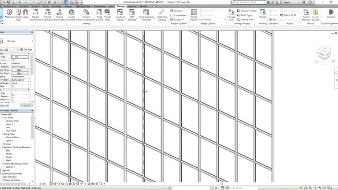Close the Properties panel
The width and height of the screenshot is (338, 190).
coord(32,32)
